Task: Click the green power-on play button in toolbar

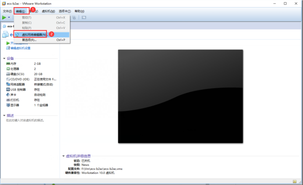Action: click(4, 18)
